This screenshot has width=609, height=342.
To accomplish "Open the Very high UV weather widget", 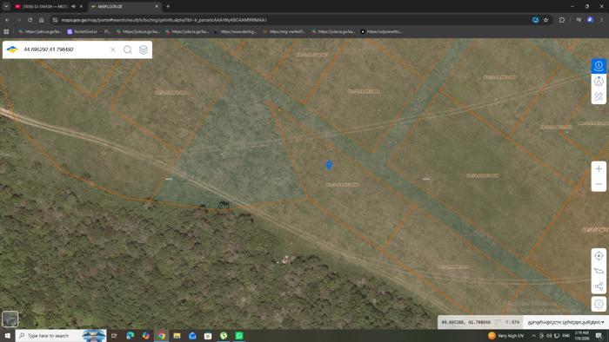I will [x=506, y=335].
